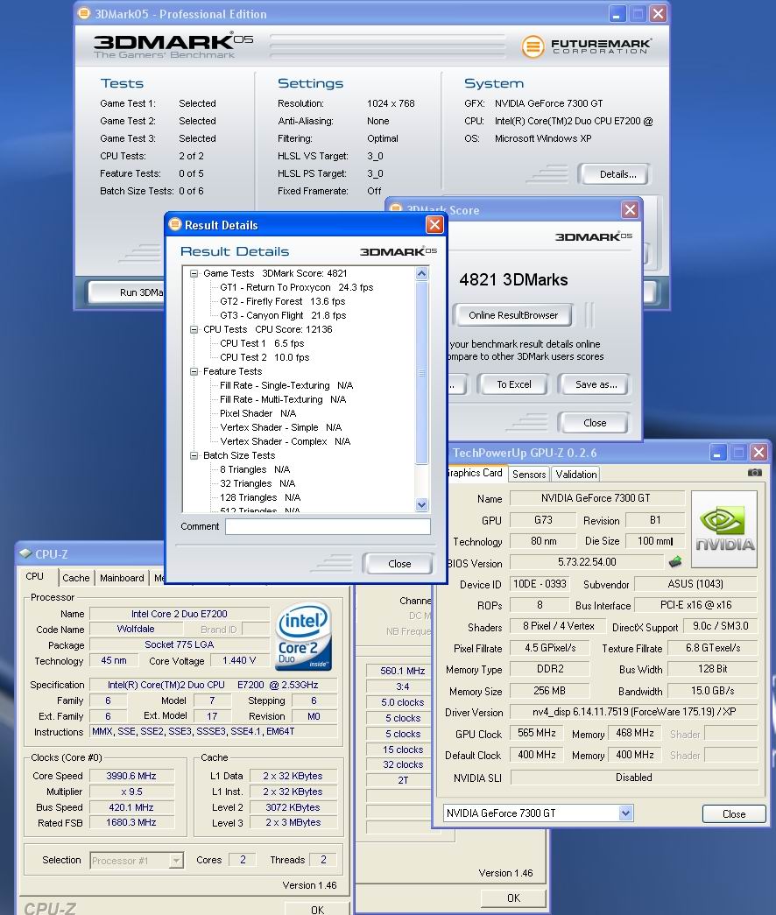The height and width of the screenshot is (915, 776).
Task: Click the Comment input field
Action: [x=328, y=526]
